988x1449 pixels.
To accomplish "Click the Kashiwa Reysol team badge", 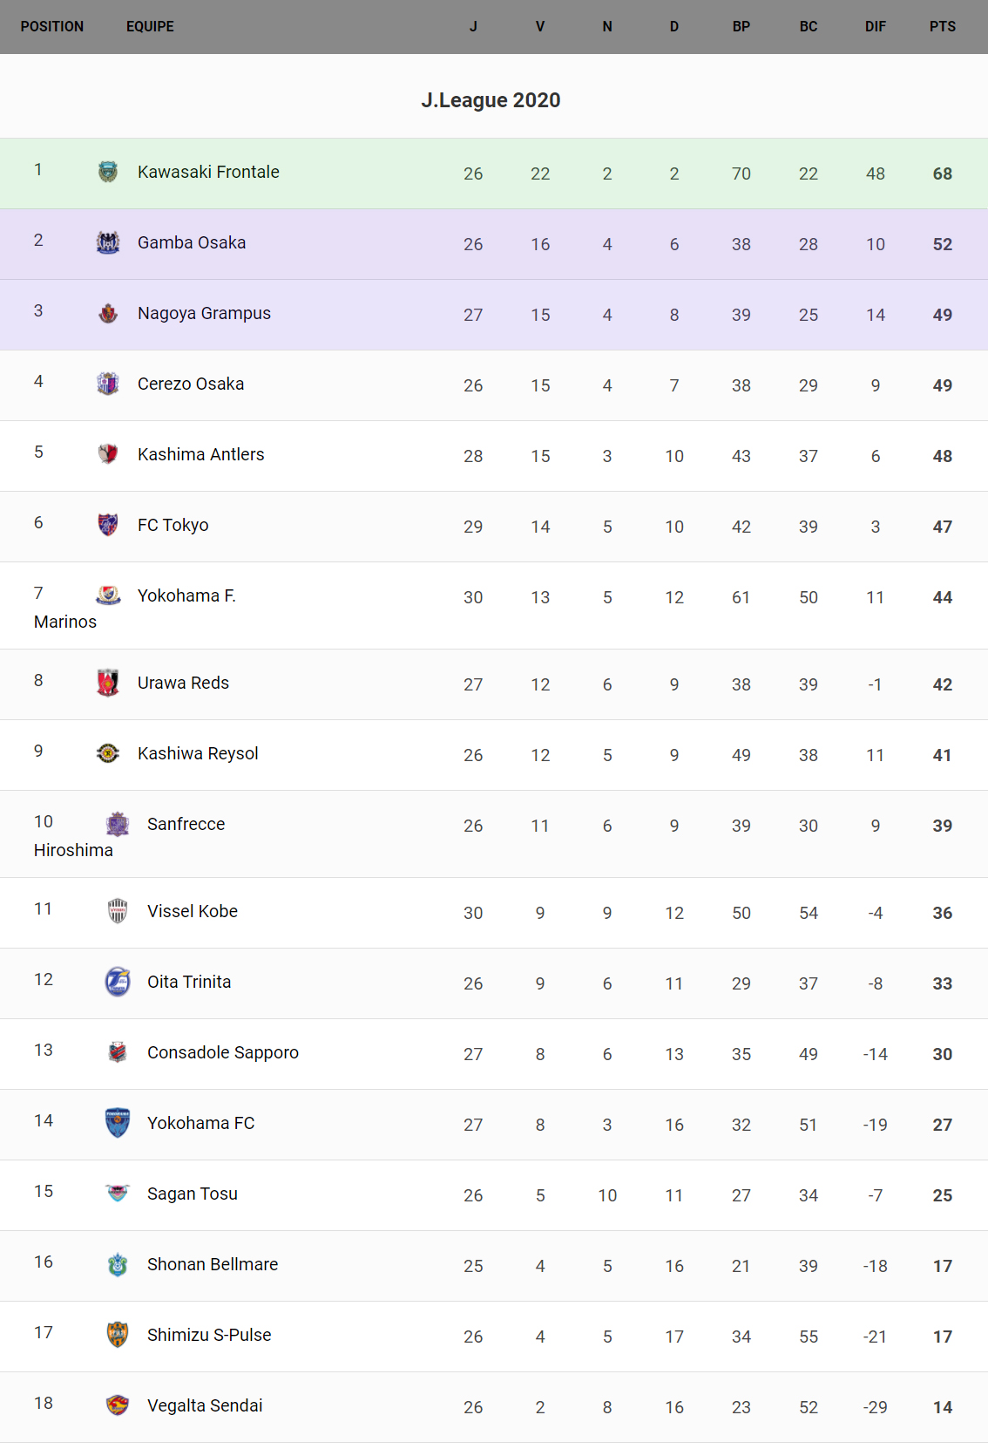I will coord(108,753).
